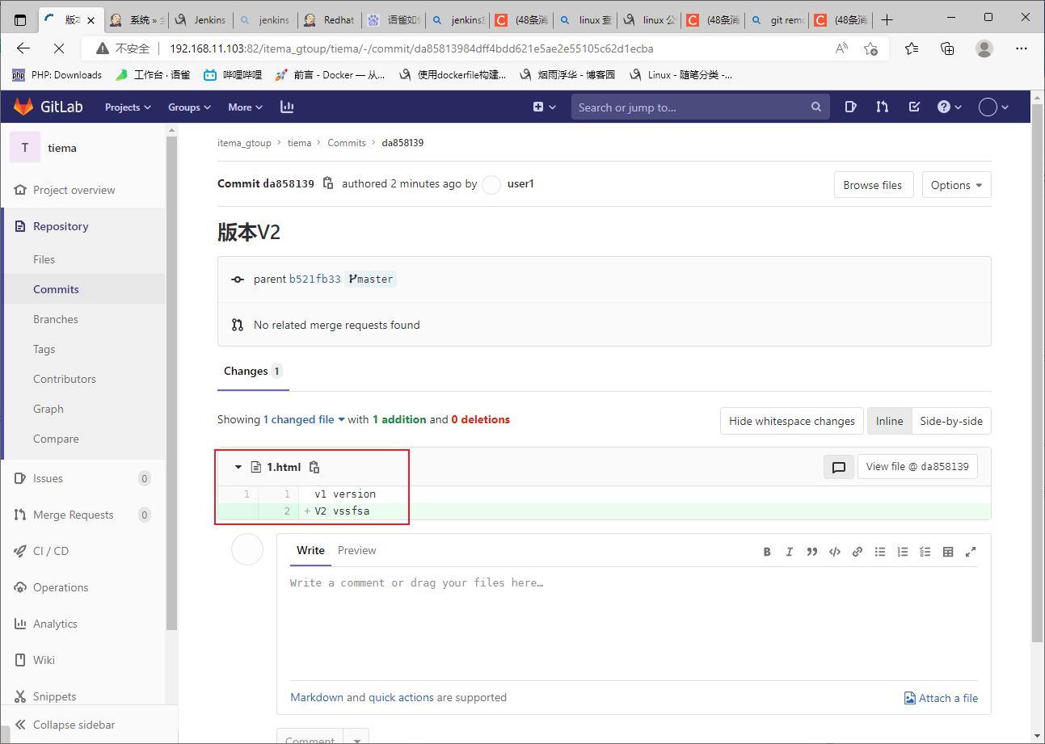Image resolution: width=1045 pixels, height=744 pixels.
Task: Open the Groups dropdown
Action: click(x=189, y=107)
